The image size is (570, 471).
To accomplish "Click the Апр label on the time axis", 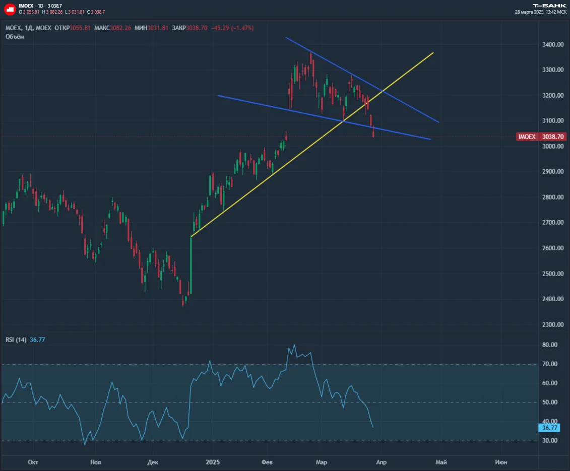I will point(382,462).
